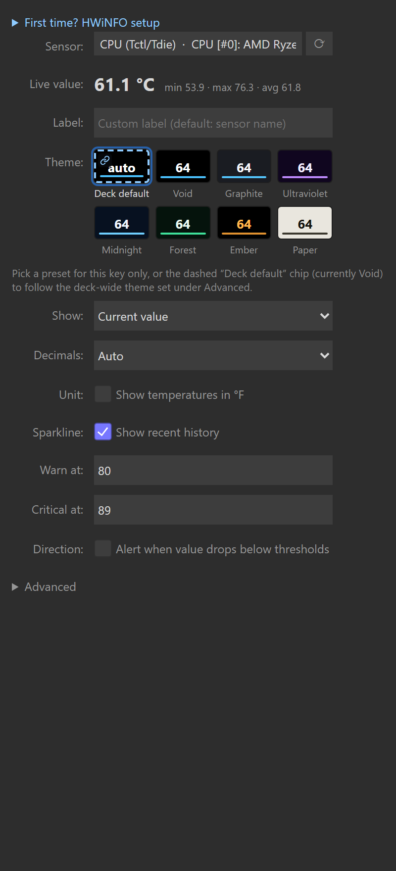Focus the Custom label input field
Viewport: 396px width, 871px height.
coord(213,123)
